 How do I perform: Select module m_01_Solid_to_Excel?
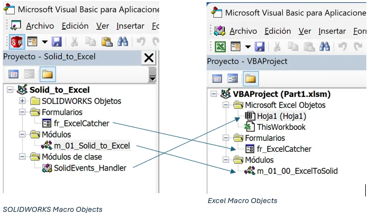(x=92, y=146)
